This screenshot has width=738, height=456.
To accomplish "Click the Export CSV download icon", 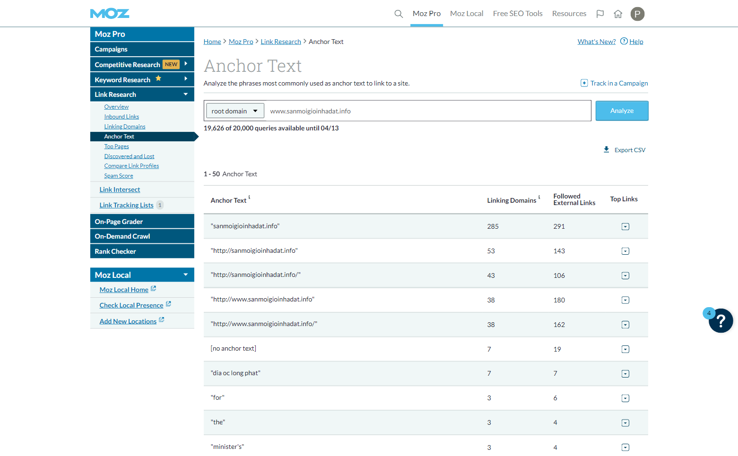I will 607,150.
